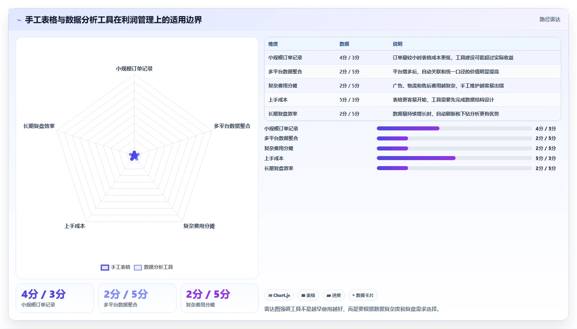The height and width of the screenshot is (329, 577).
Task: Click the 路径雷达 label in the header
Action: click(550, 19)
